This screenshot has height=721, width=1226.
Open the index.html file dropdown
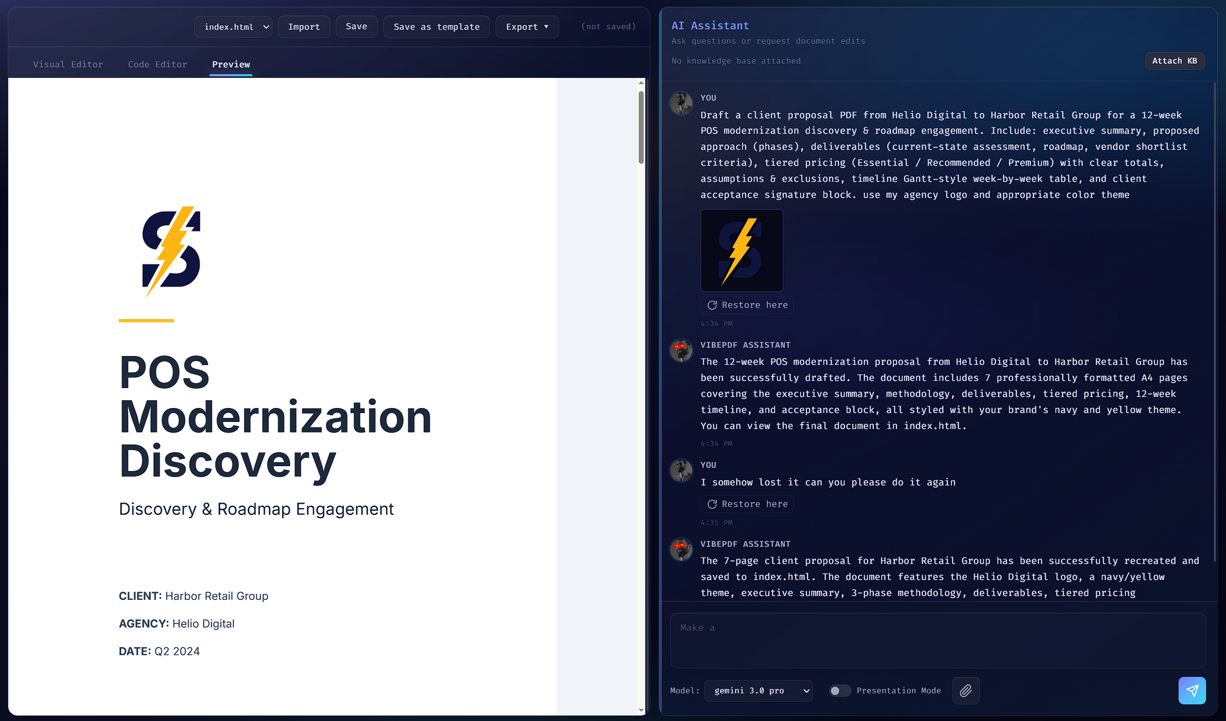[233, 27]
